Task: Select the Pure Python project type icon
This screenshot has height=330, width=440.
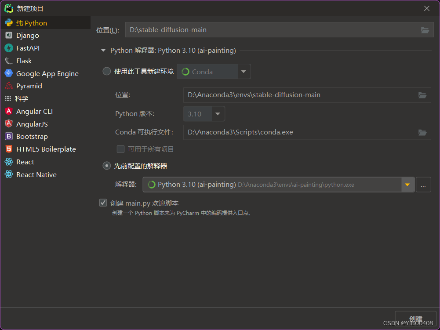Action: pyautogui.click(x=9, y=23)
